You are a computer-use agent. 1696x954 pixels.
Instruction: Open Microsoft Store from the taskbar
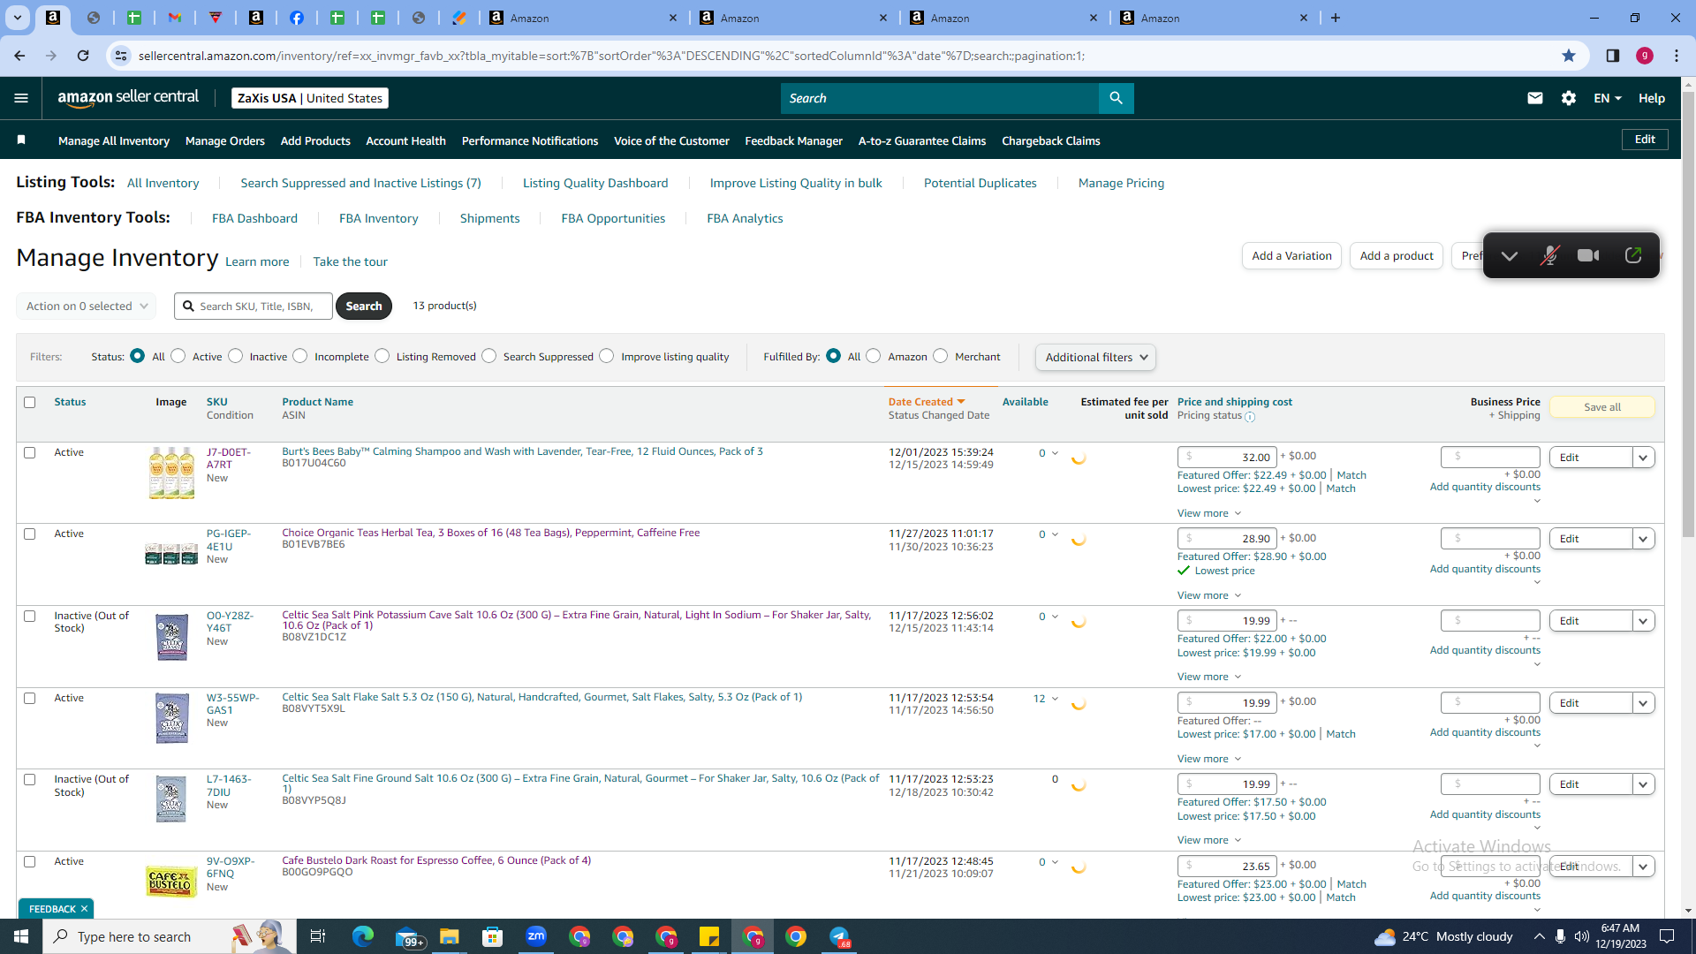point(493,936)
